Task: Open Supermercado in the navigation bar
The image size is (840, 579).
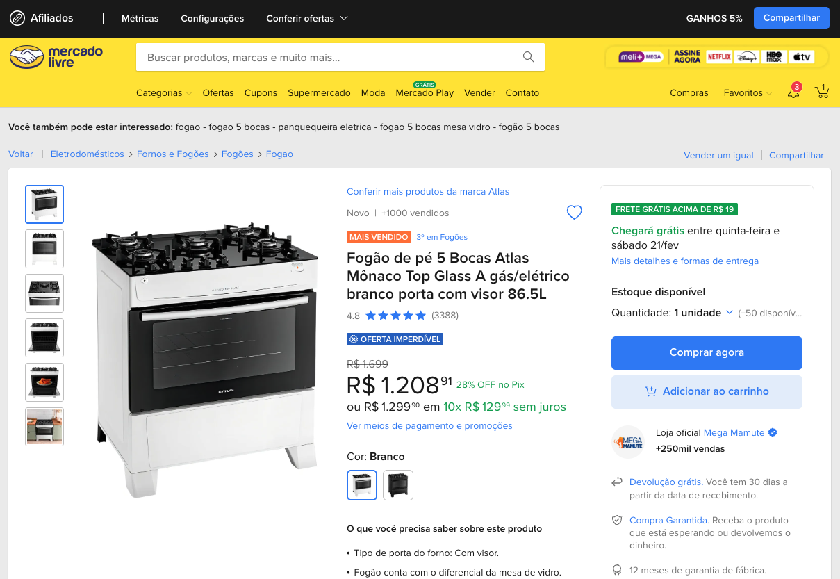Action: (319, 92)
